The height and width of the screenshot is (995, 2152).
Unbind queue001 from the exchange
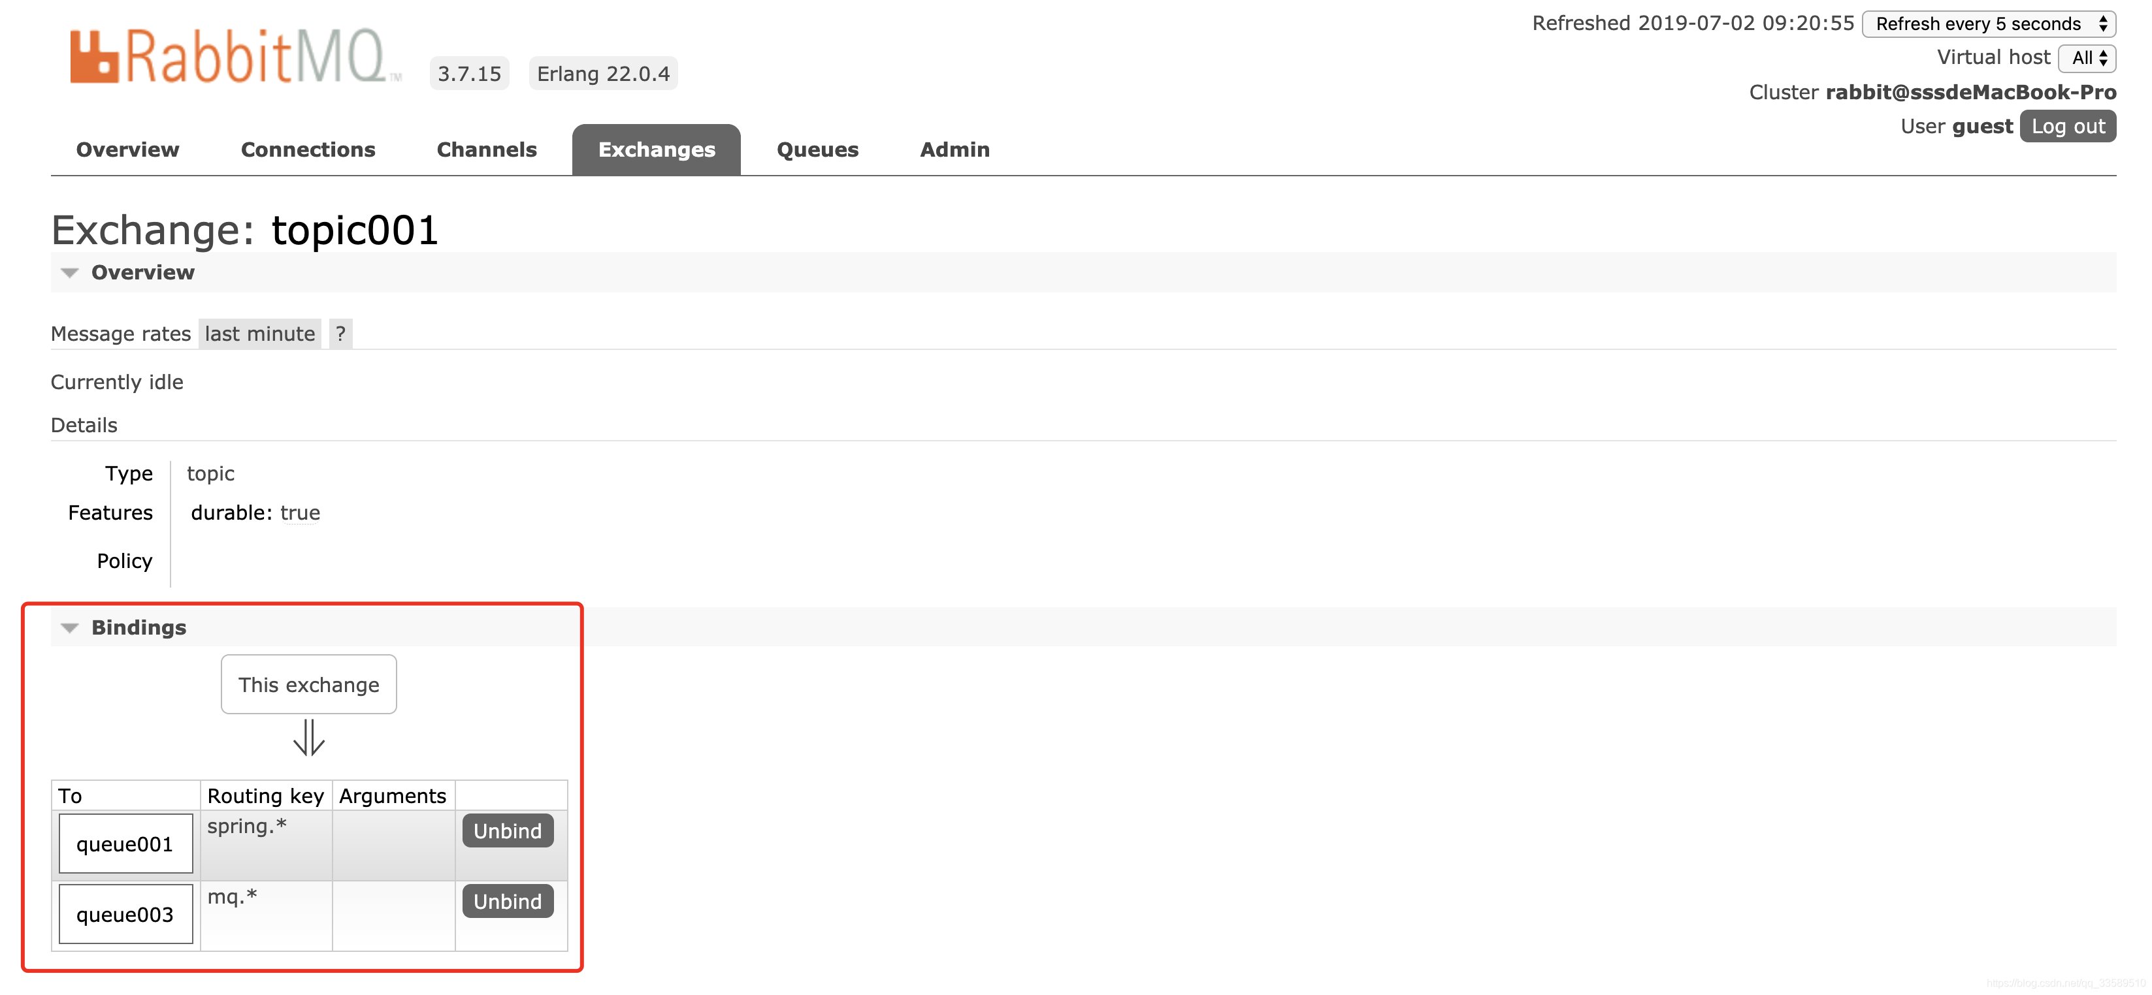pyautogui.click(x=507, y=830)
